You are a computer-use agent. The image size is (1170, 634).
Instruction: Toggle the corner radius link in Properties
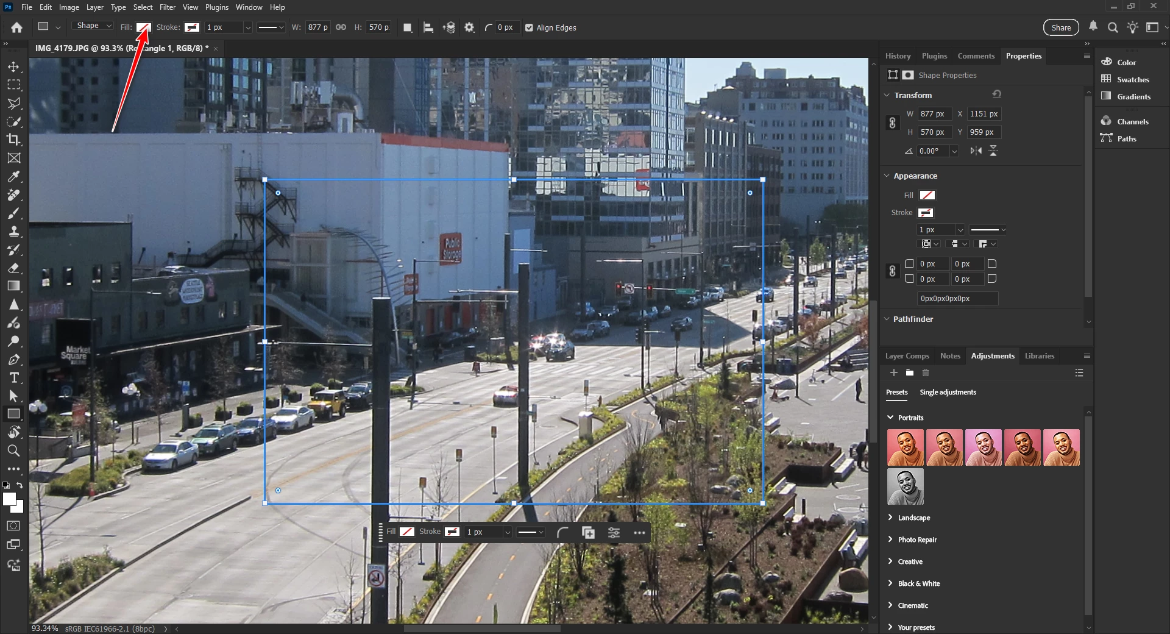[x=892, y=271]
